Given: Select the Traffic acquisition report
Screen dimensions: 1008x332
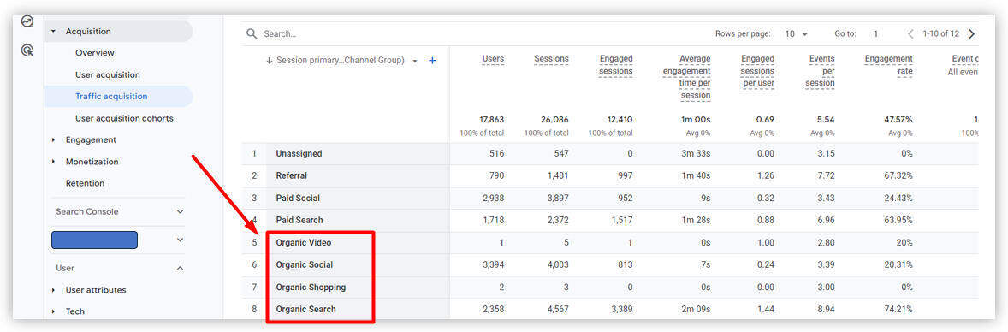Looking at the screenshot, I should pyautogui.click(x=111, y=97).
